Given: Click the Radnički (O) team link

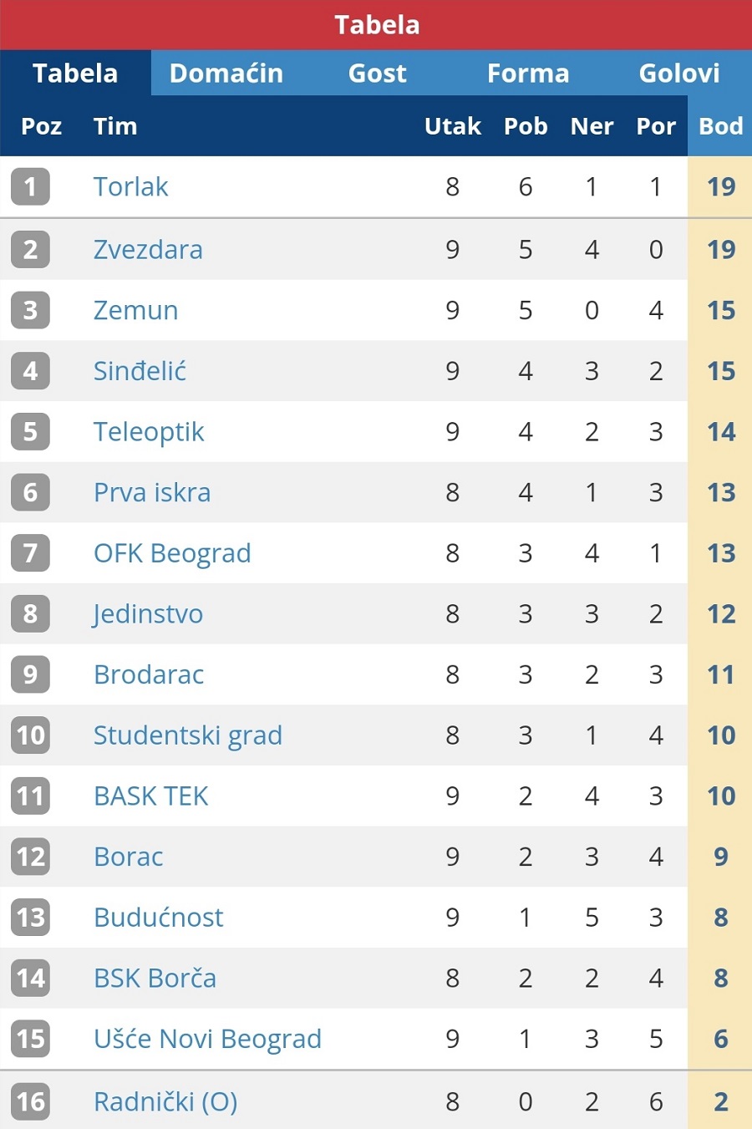Looking at the screenshot, I should [x=165, y=1101].
